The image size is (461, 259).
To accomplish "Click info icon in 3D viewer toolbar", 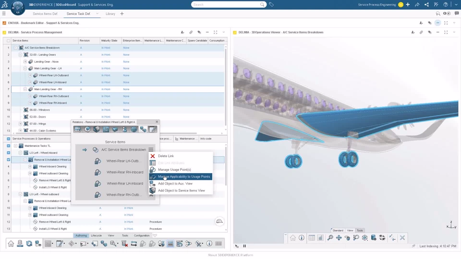I will [x=302, y=238].
